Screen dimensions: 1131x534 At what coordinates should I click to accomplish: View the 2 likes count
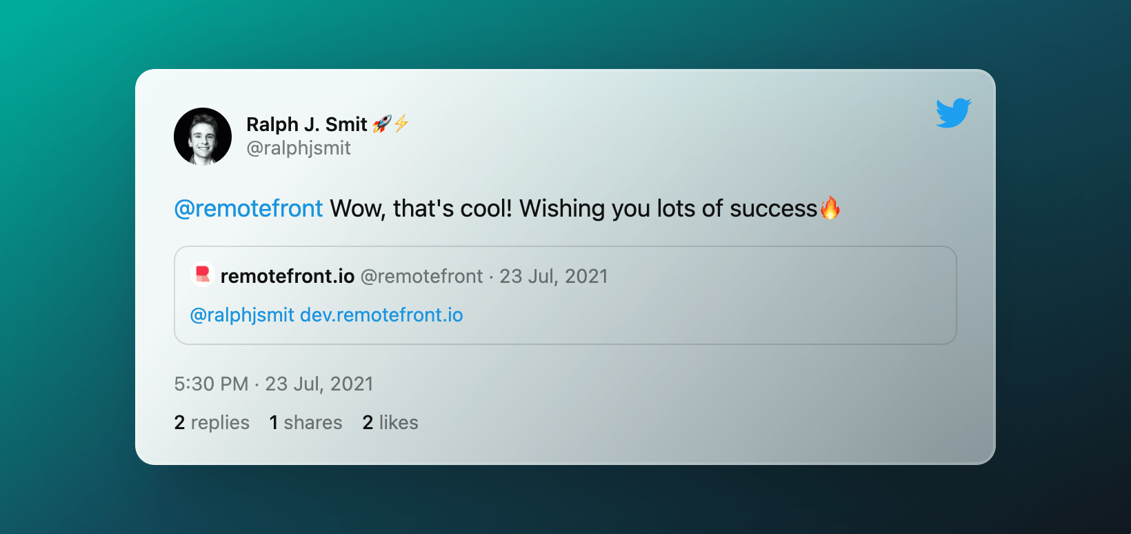[x=390, y=422]
